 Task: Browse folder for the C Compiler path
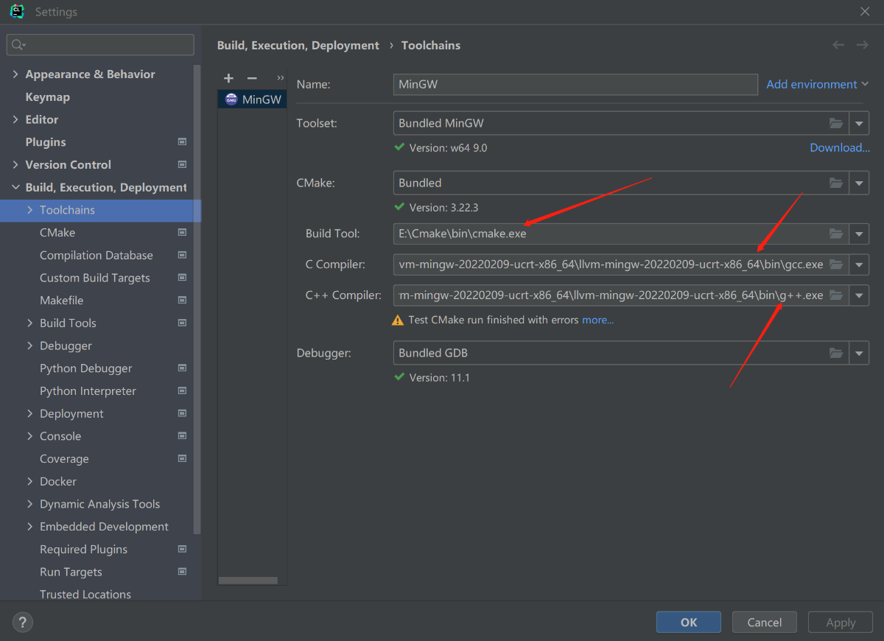(835, 265)
